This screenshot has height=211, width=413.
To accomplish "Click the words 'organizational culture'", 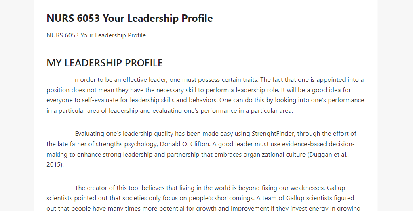I will click(275, 155).
